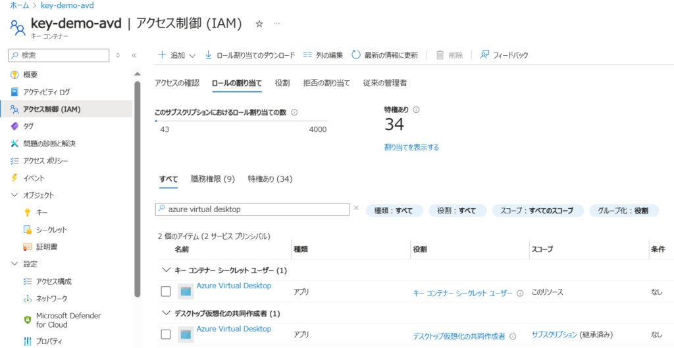Click the 証明書 certificate icon
Screen dimensions: 674x348
pos(28,247)
